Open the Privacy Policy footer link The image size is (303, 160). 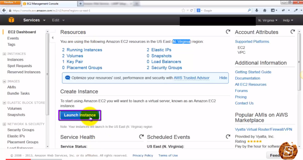coord(143,155)
